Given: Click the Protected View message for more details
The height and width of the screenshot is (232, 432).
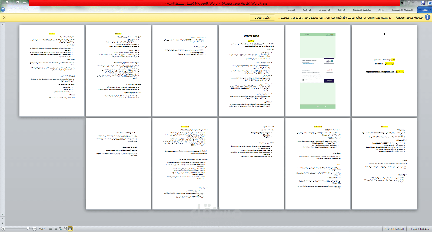Looking at the screenshot, I should (x=335, y=18).
